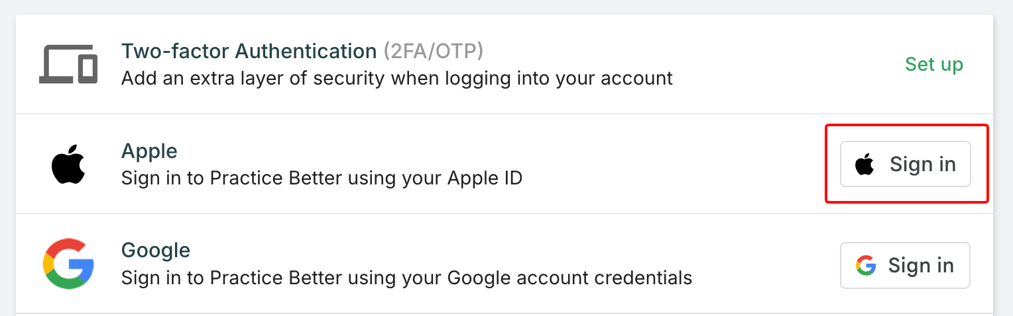1013x316 pixels.
Task: Click the large Google logo
Action: pyautogui.click(x=68, y=264)
